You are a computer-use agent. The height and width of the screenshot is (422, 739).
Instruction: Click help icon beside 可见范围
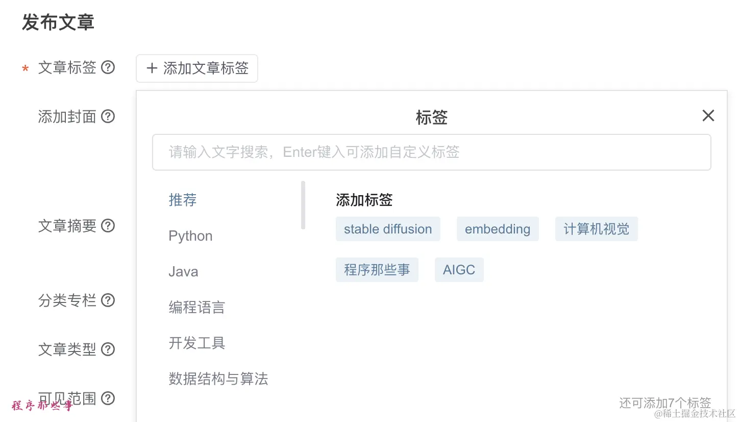pyautogui.click(x=108, y=398)
